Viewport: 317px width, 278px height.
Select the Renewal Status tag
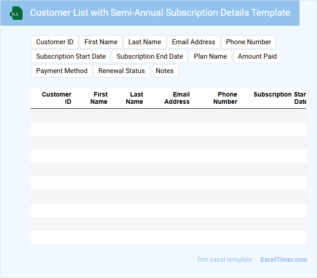pos(121,71)
